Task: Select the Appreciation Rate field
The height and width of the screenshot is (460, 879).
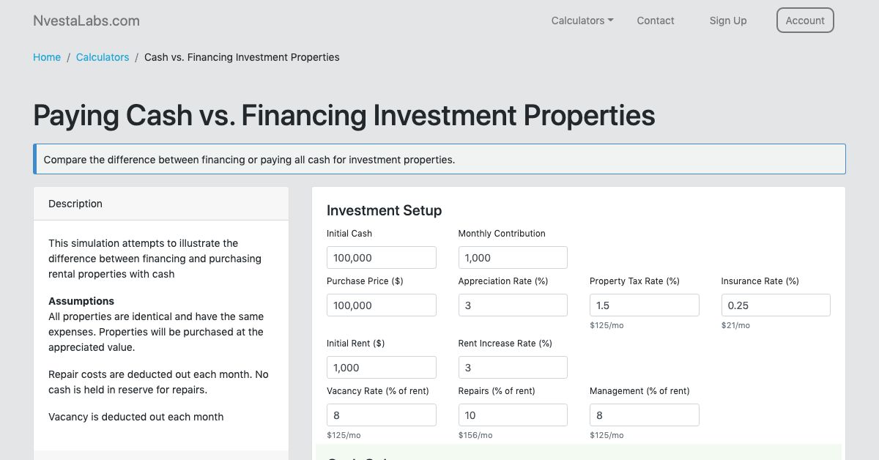Action: coord(513,305)
